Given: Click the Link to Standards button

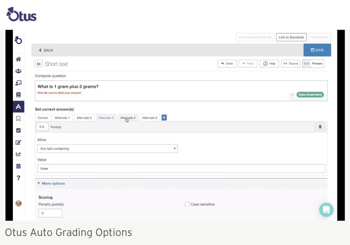Looking at the screenshot, I should (291, 37).
